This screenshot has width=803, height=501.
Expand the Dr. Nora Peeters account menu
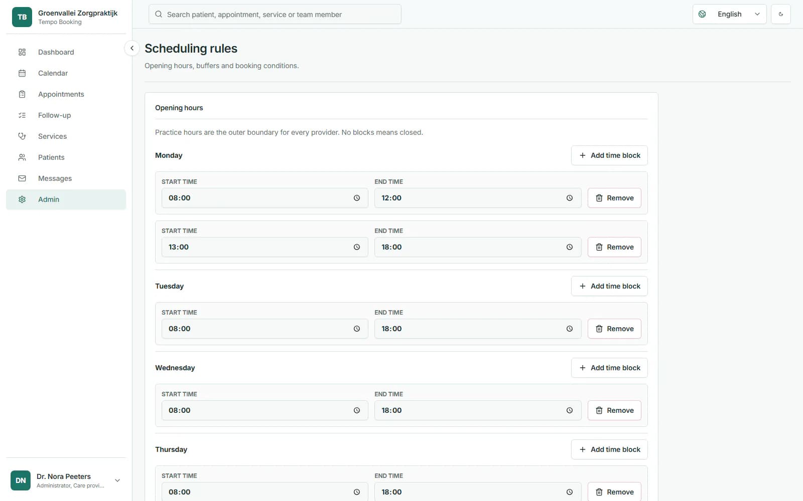click(x=66, y=480)
